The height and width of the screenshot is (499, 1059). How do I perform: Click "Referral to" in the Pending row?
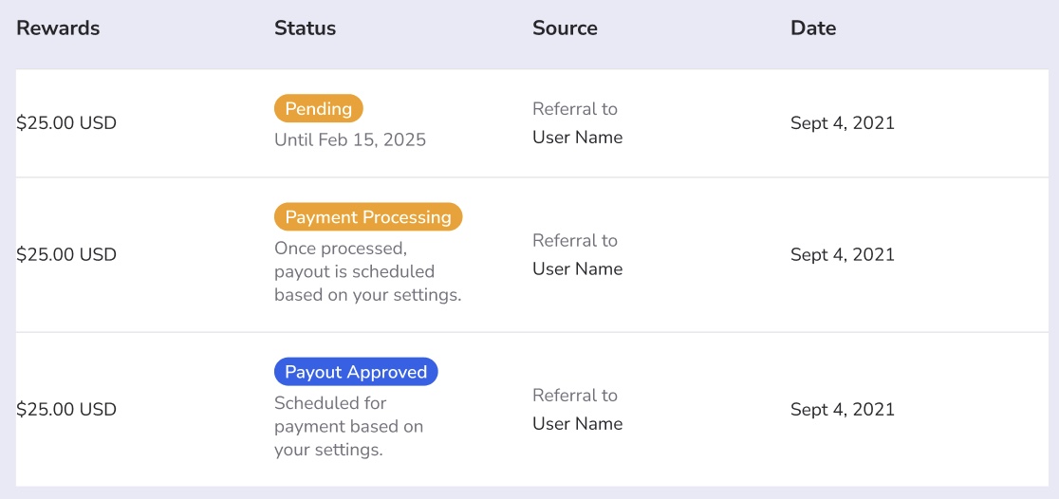coord(574,109)
